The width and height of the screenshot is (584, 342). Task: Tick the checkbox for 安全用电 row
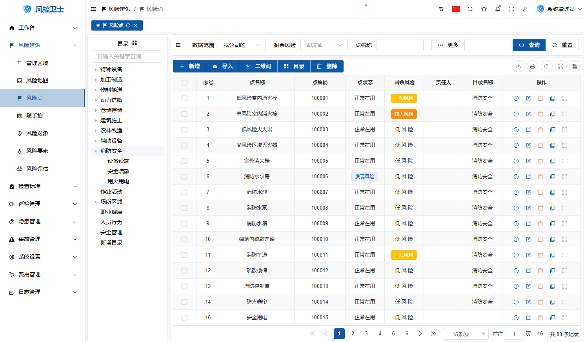point(184,318)
